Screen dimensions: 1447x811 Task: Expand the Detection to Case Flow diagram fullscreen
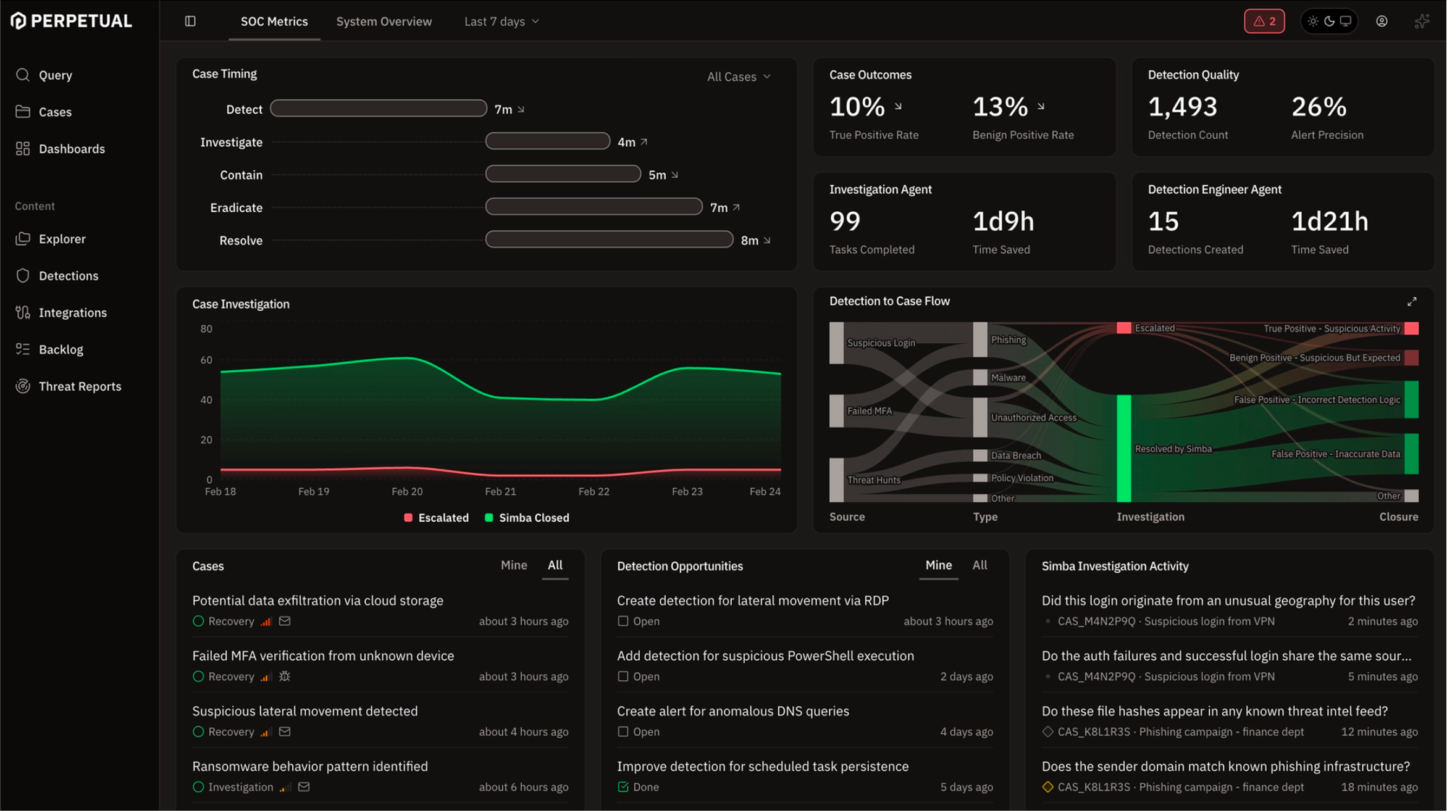coord(1412,302)
